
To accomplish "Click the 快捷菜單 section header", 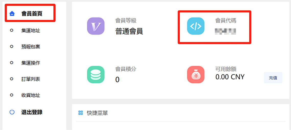I will pyautogui.click(x=97, y=113).
